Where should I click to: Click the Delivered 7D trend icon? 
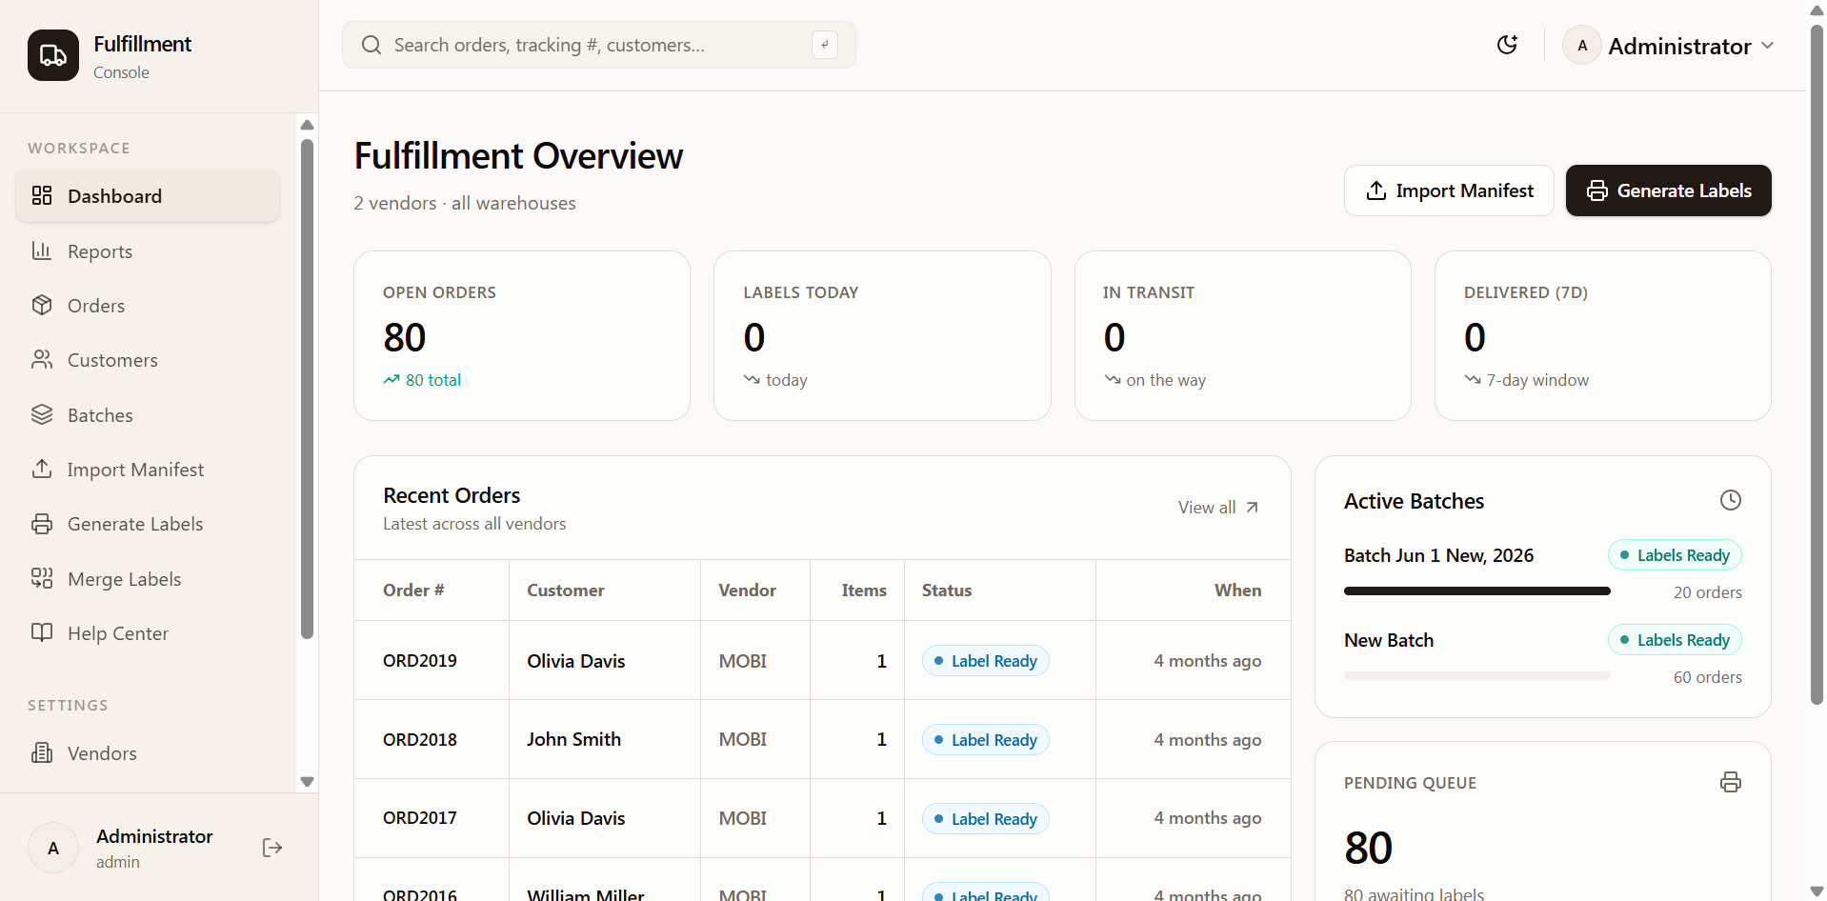[x=1473, y=379]
